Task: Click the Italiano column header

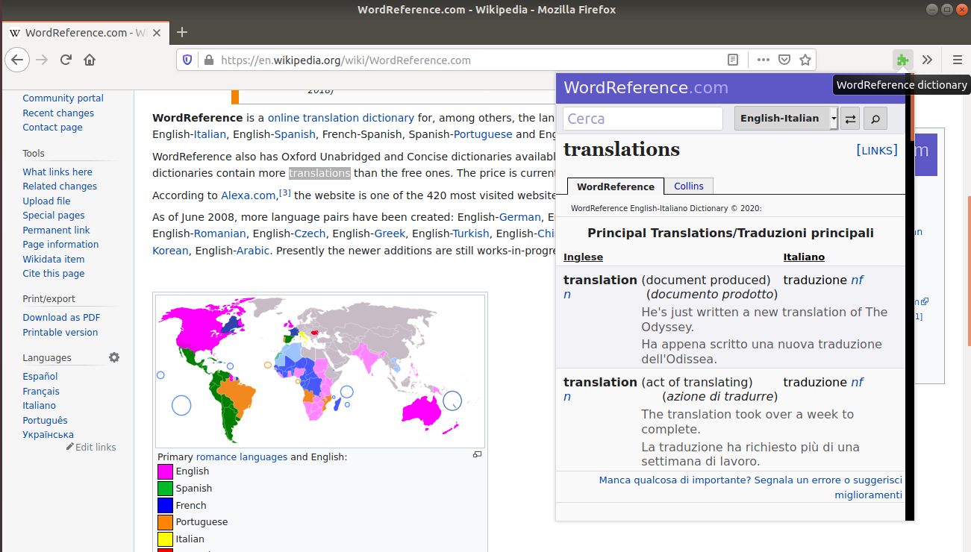Action: pos(804,257)
